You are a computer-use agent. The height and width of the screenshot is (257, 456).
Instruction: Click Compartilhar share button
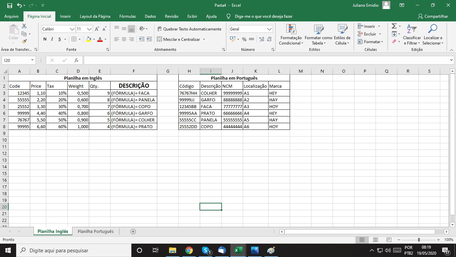(x=433, y=16)
